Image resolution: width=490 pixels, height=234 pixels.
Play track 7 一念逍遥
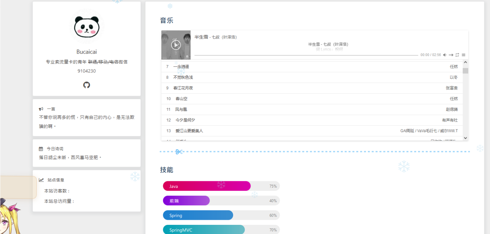[181, 67]
